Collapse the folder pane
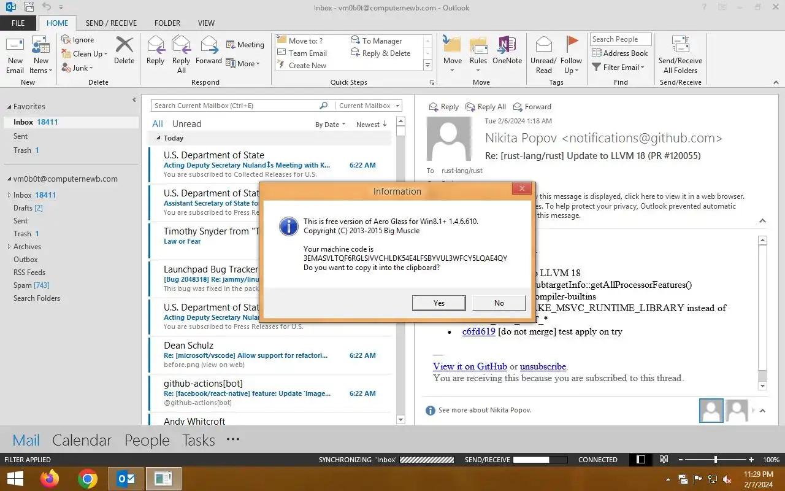 (134, 99)
